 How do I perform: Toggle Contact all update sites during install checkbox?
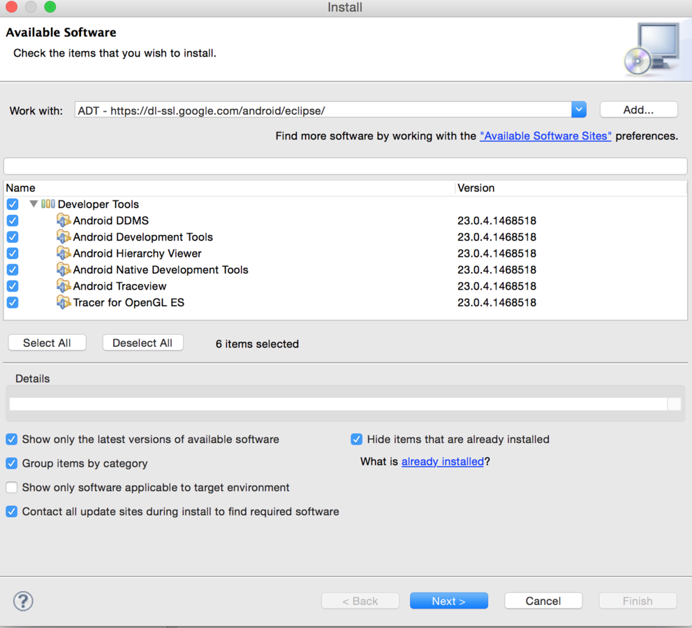click(11, 511)
